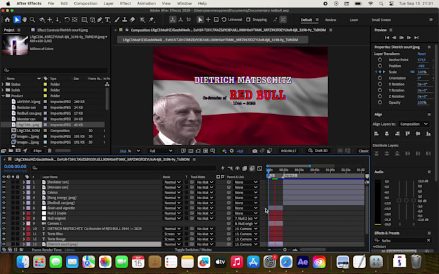Click the Reset link in Layer Transform
Image resolution: width=439 pixels, height=274 pixels.
coord(422,54)
